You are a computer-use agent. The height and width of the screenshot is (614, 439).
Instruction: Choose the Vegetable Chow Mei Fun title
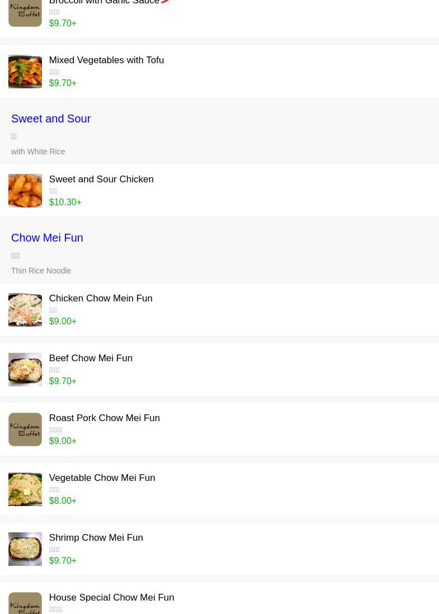coord(102,478)
